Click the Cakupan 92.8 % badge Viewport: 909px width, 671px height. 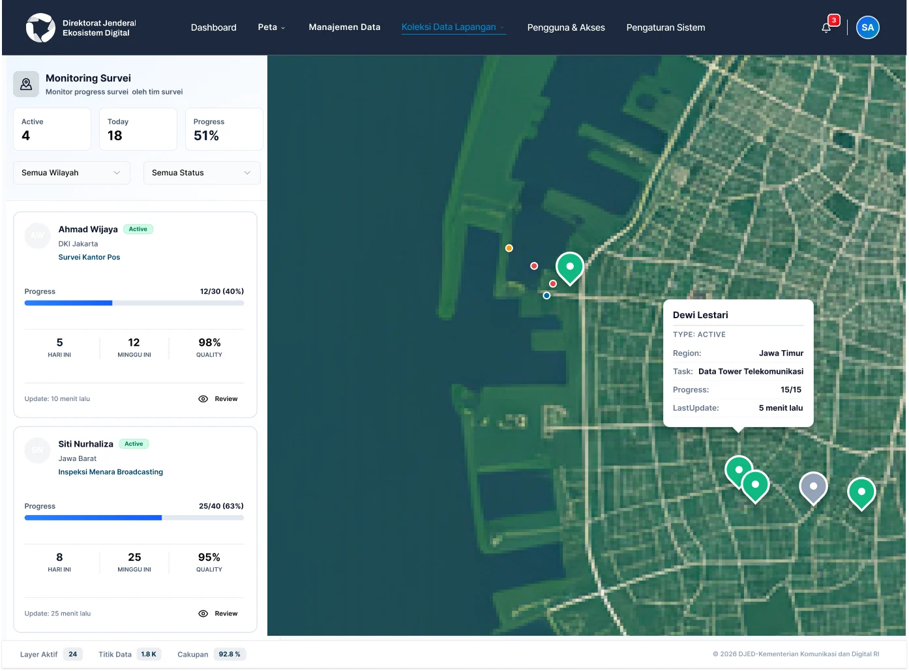coord(230,655)
